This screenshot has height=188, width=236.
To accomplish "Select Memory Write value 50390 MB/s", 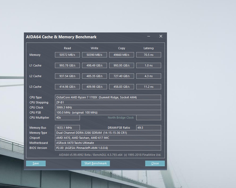I will pyautogui.click(x=94, y=55).
